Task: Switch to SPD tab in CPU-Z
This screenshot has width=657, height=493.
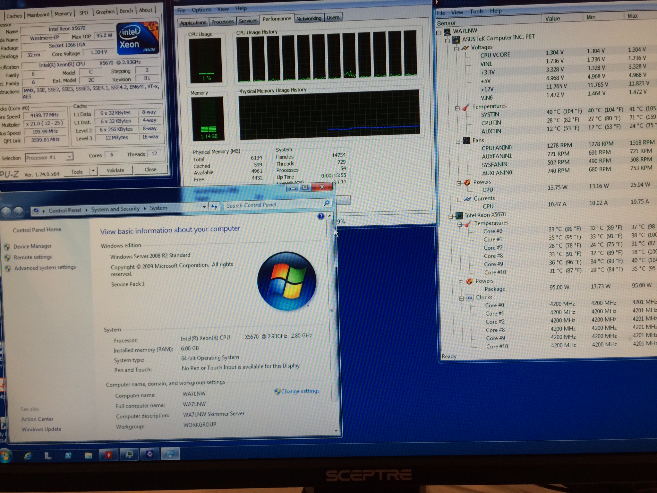Action: coord(83,13)
